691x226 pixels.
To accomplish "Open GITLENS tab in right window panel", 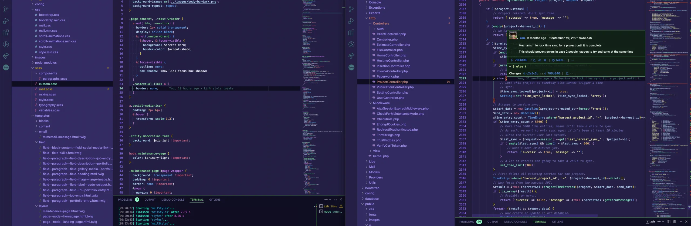I will (558, 222).
